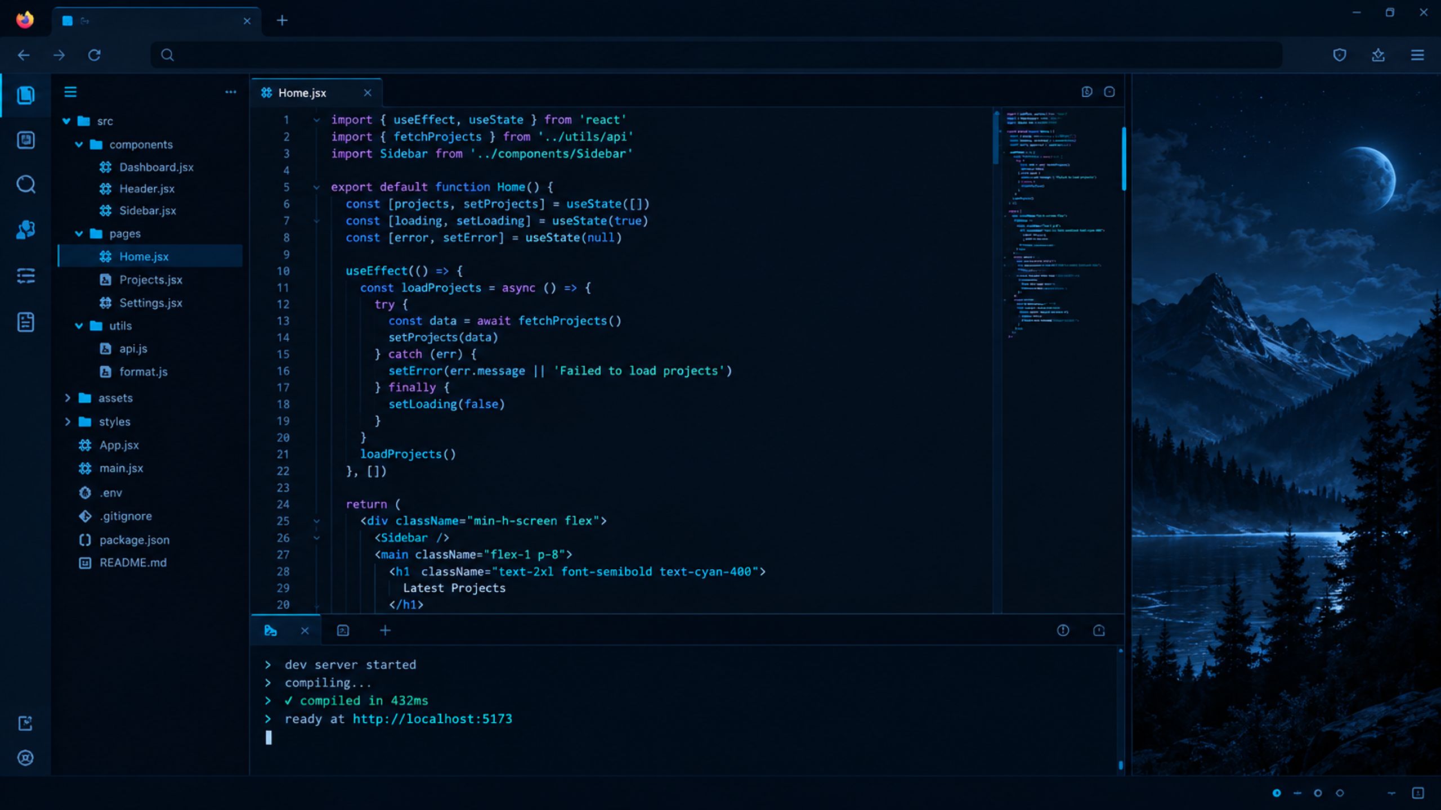Open the help icon at activity bar bottom
Viewport: 1441px width, 810px height.
25,758
